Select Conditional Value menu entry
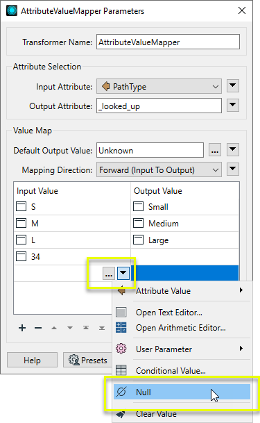This screenshot has width=260, height=423. tap(182, 370)
